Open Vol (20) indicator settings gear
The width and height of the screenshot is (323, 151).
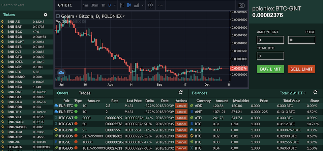[x=79, y=21]
